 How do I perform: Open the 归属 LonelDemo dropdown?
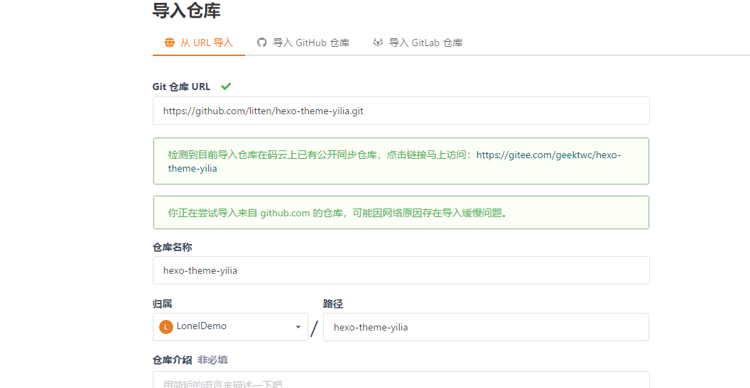pos(230,327)
